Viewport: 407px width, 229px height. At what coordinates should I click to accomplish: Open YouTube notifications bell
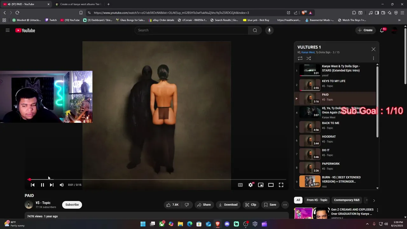(382, 30)
